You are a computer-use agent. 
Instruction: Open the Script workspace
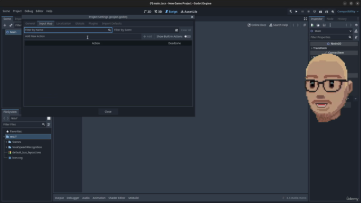pos(171,11)
